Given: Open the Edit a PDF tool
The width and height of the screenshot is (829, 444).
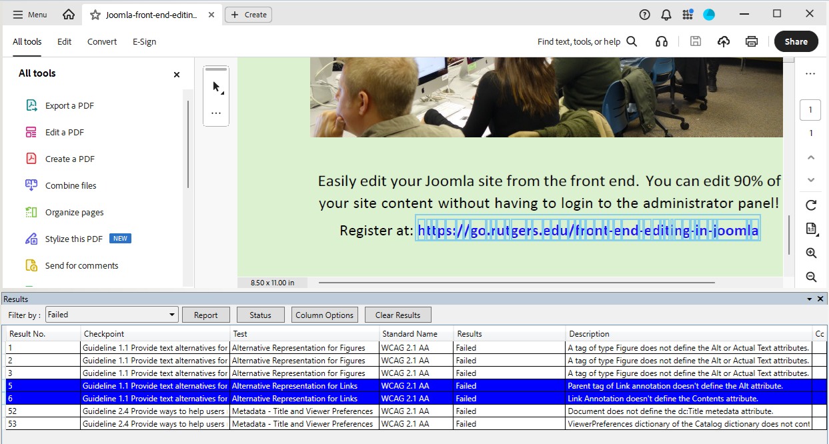Looking at the screenshot, I should [55, 132].
